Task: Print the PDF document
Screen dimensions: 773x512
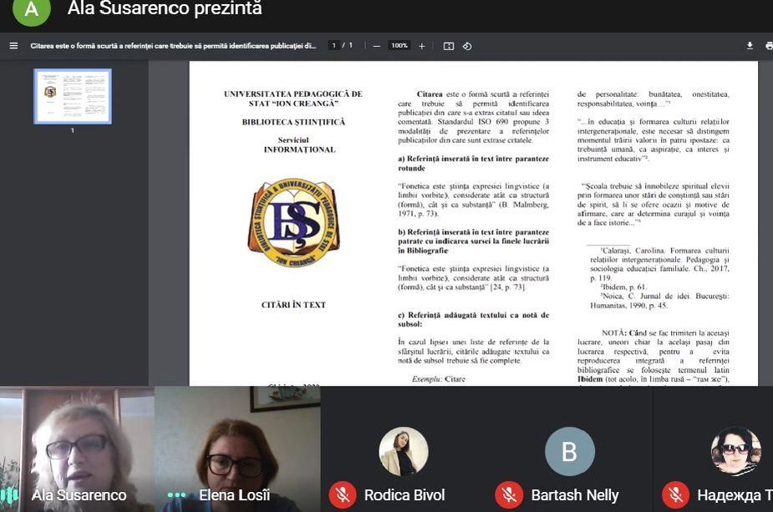Action: (x=769, y=46)
